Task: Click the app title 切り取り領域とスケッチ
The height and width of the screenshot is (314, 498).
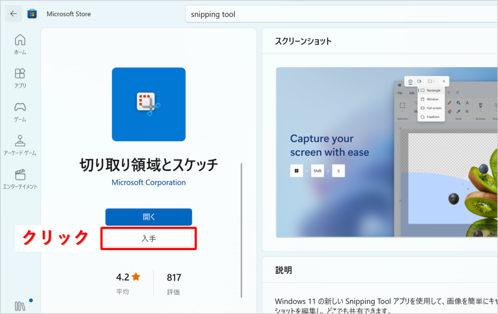Action: (149, 165)
